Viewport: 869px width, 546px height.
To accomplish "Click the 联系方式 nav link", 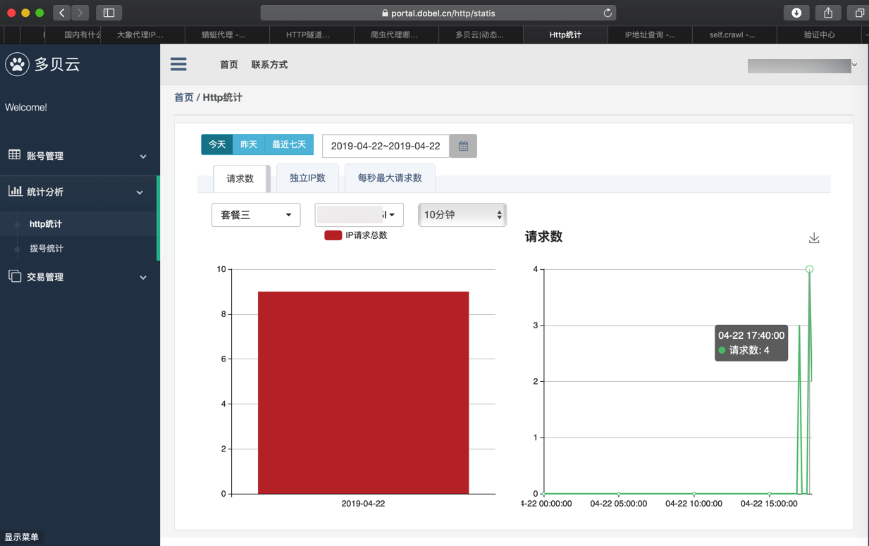I will click(x=269, y=65).
